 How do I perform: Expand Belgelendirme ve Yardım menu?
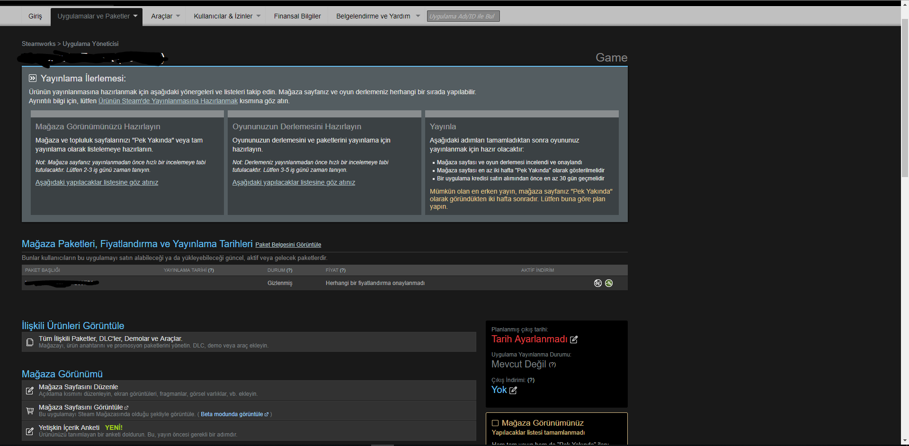(x=378, y=16)
